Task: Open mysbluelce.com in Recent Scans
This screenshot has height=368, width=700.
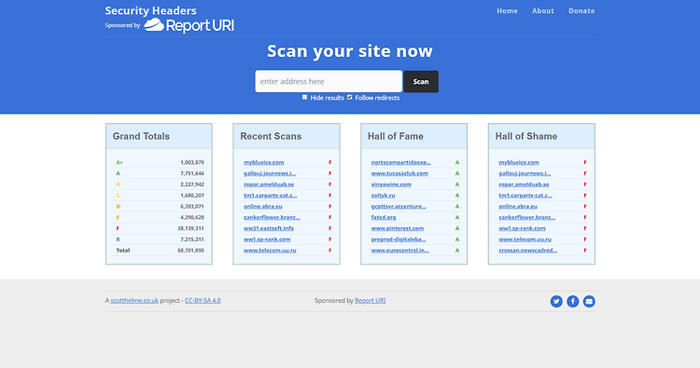Action: 263,162
